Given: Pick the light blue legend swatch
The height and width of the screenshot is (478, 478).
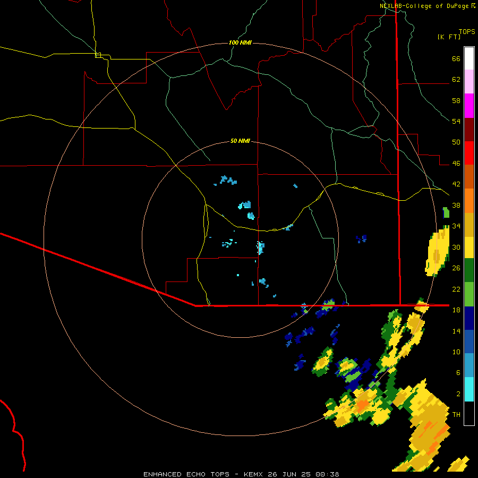Looking at the screenshot, I should tap(469, 365).
